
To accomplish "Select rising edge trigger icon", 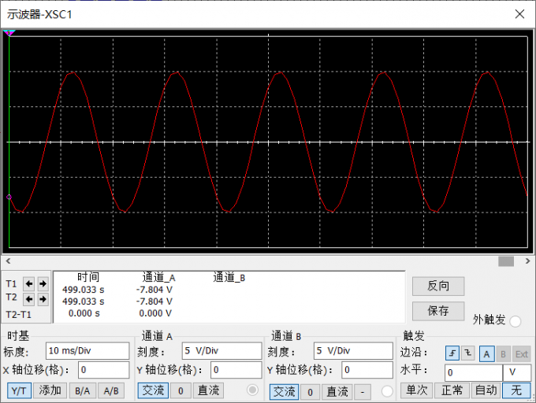I will click(452, 353).
